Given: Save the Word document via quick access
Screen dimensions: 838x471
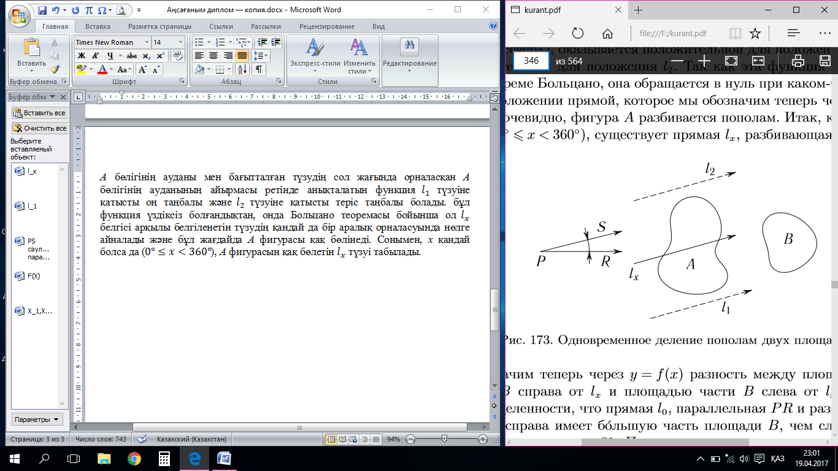Looking at the screenshot, I should point(42,10).
